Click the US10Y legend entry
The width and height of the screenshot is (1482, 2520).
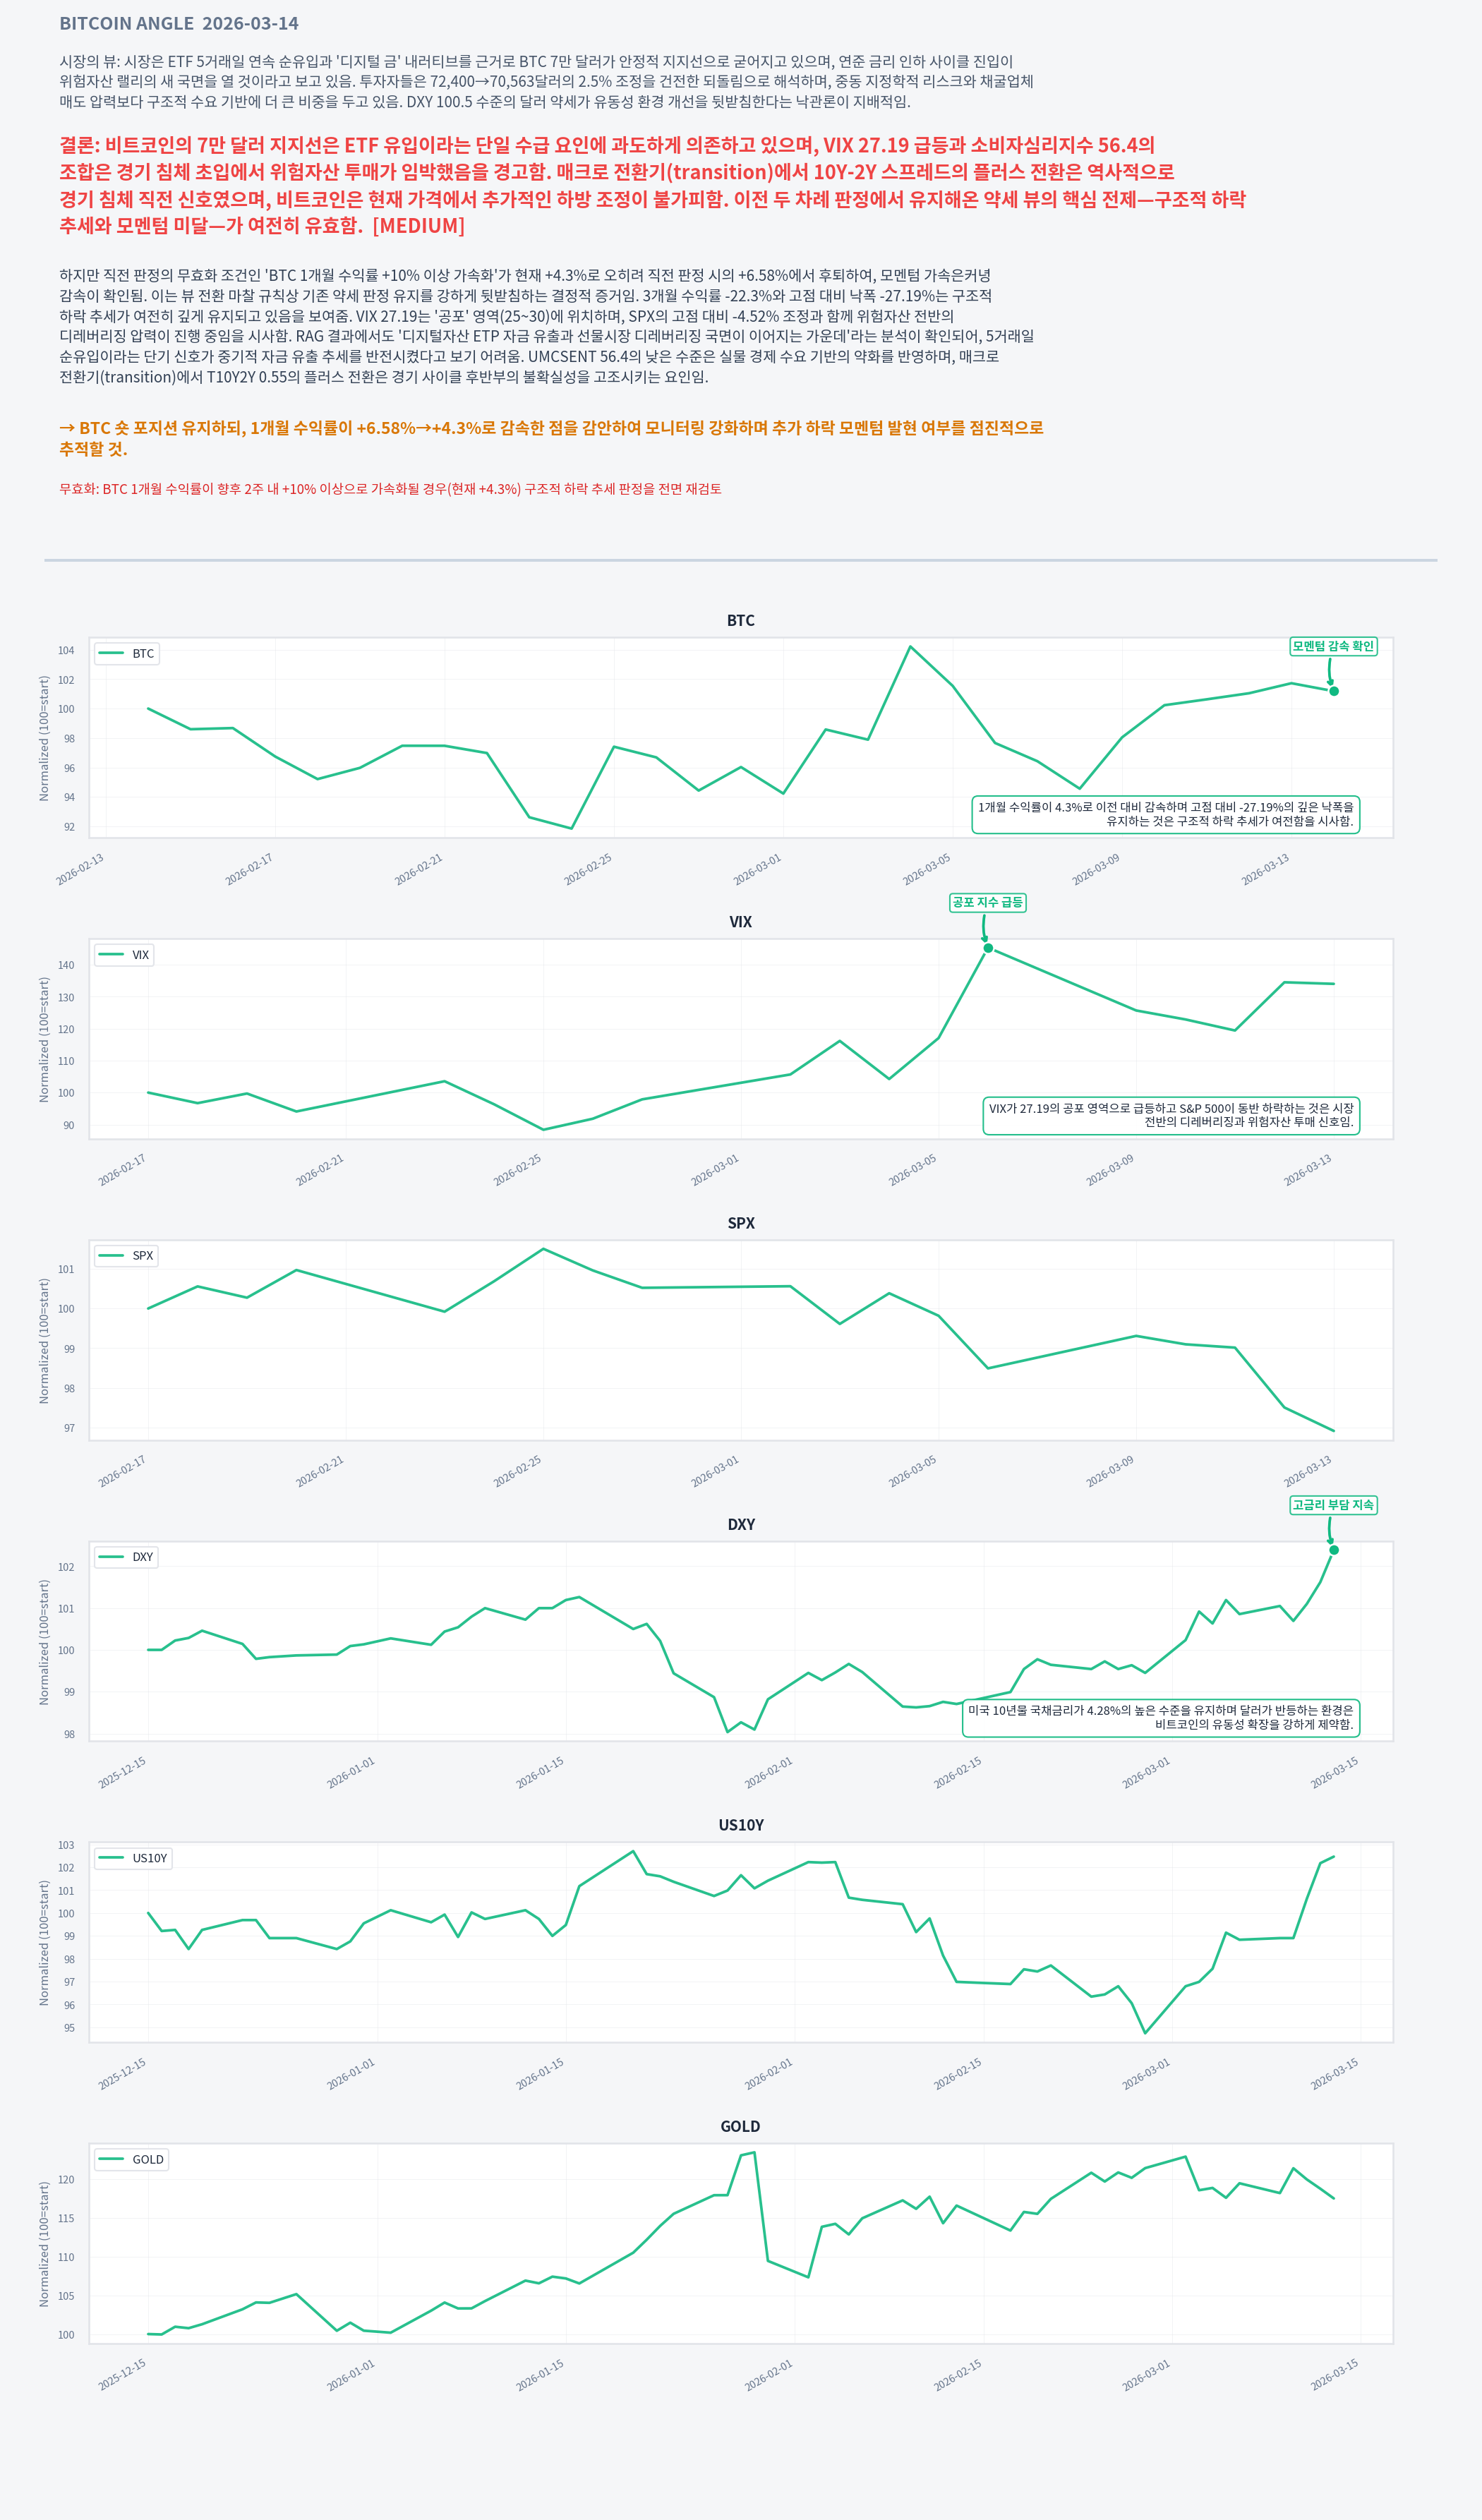click(133, 1858)
